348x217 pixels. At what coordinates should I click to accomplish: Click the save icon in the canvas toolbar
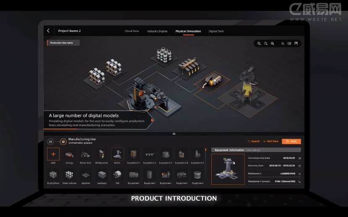tap(296, 43)
